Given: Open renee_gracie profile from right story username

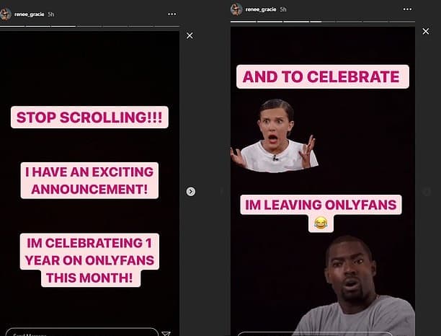Looking at the screenshot, I should click(261, 9).
